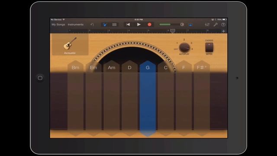The image size is (277, 156).
Task: Open the Instruments browser
Action: coord(75,25)
